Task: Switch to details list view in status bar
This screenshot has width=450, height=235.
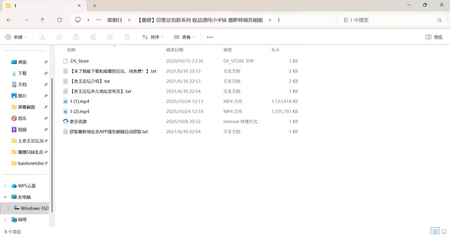Action: coord(435,231)
